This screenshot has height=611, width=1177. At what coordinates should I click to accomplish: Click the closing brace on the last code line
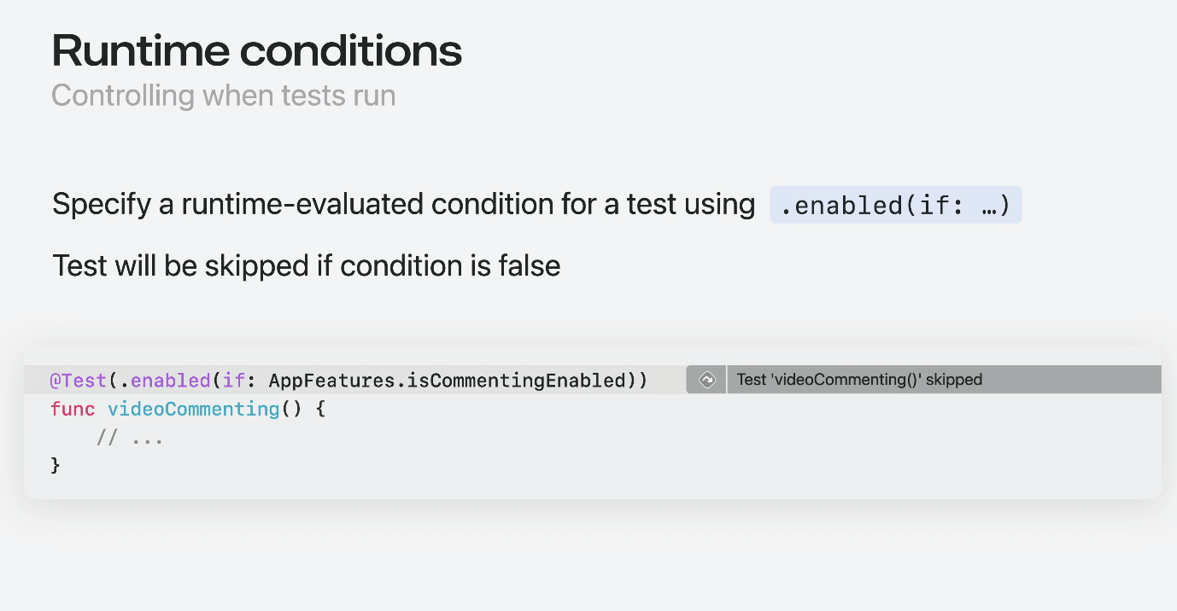[56, 466]
